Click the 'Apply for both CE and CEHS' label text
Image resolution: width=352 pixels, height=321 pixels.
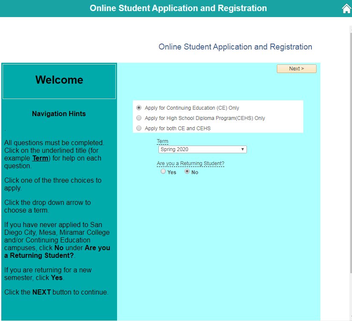tap(178, 128)
